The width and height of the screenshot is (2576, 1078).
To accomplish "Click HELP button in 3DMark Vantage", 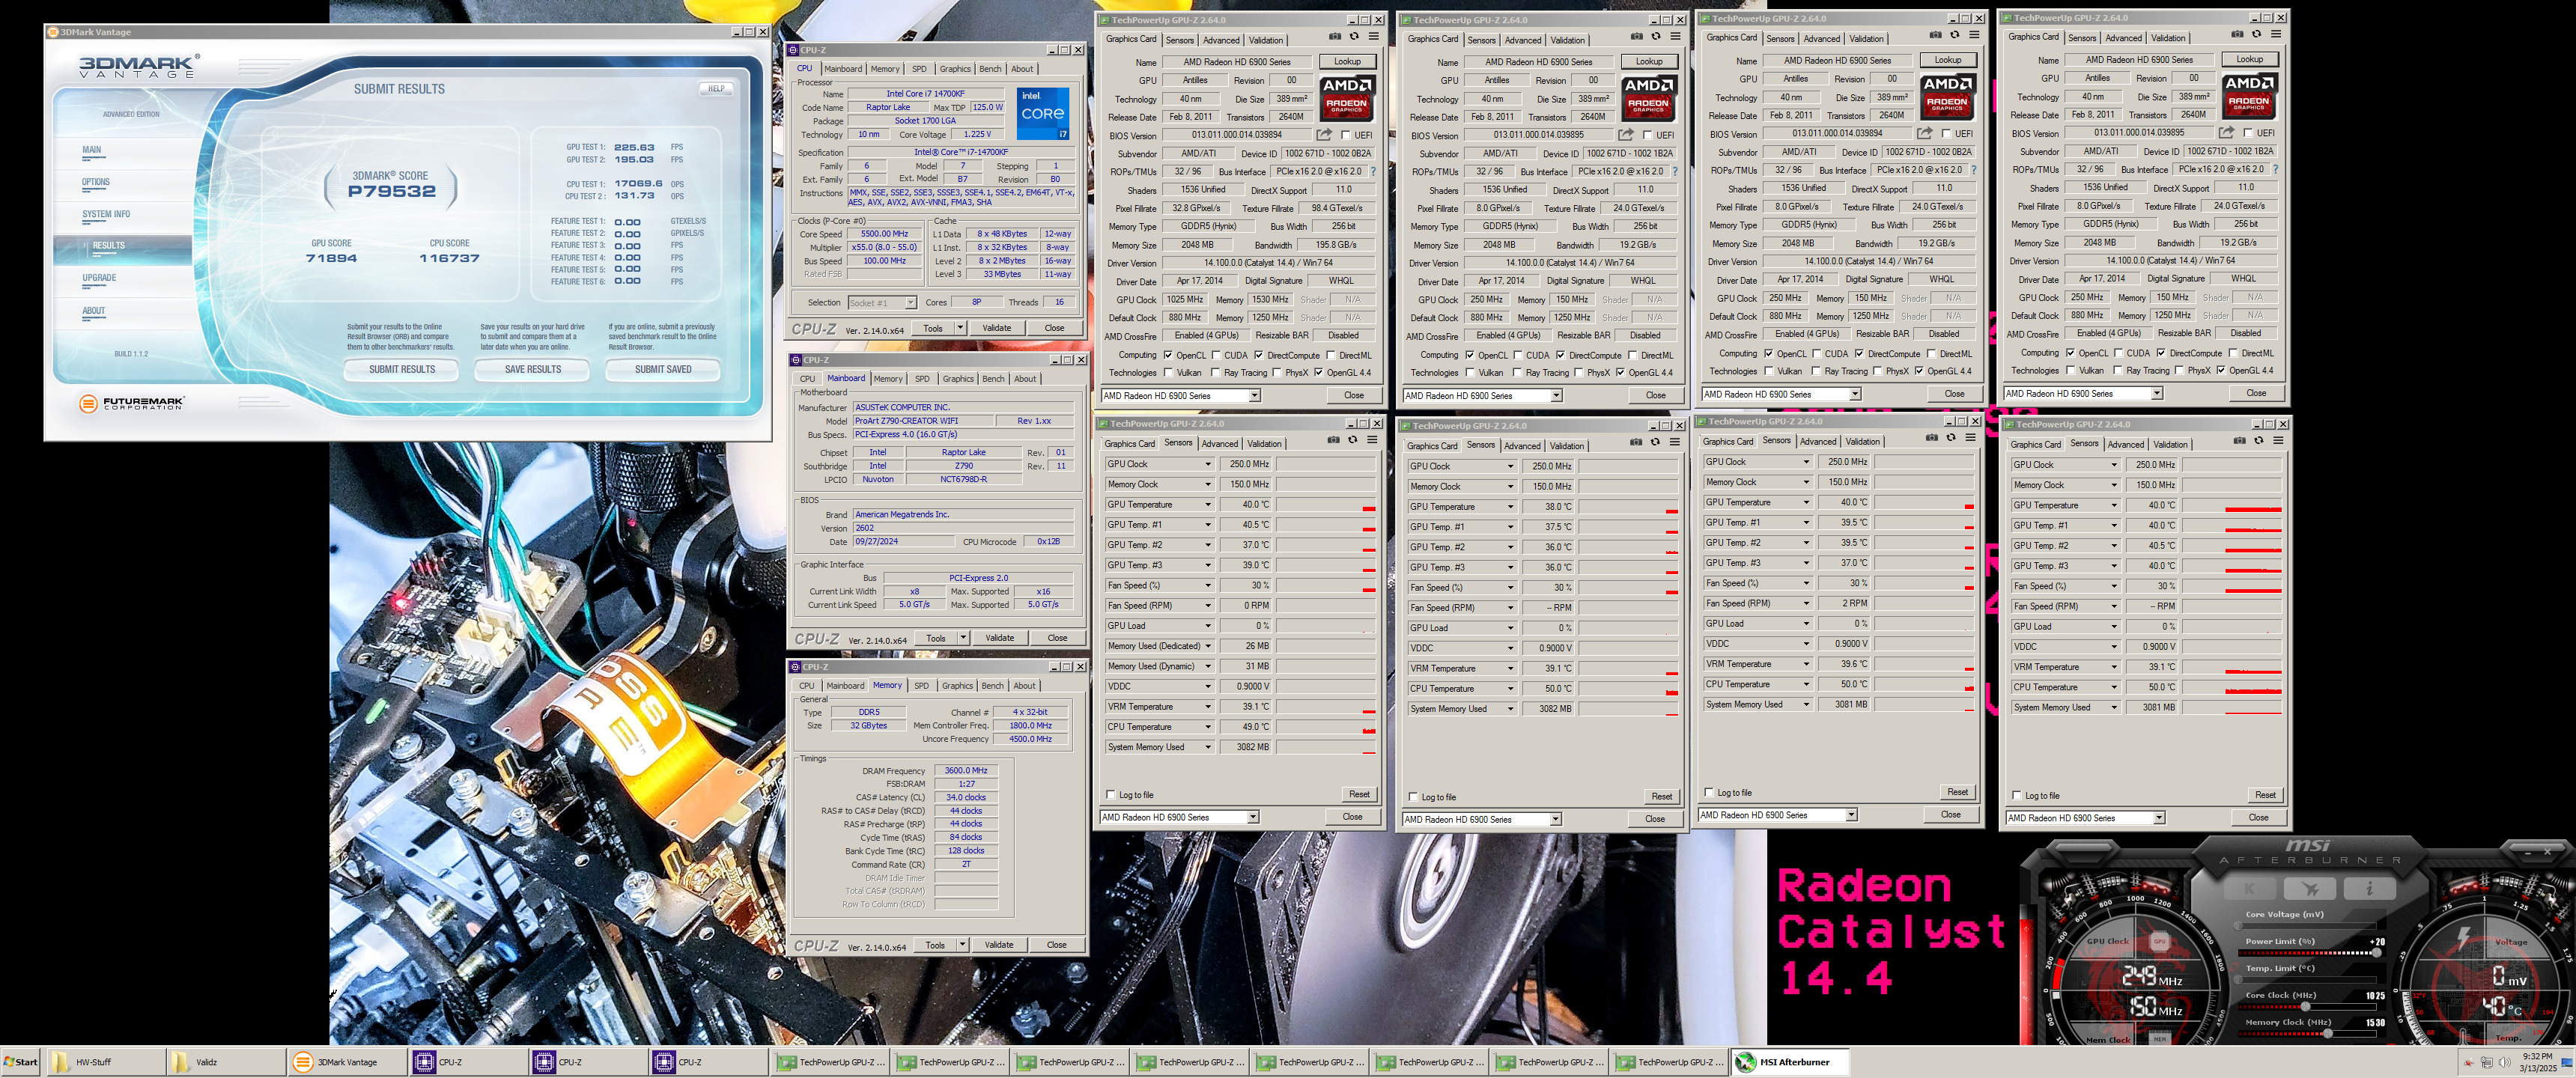I will 716,88.
